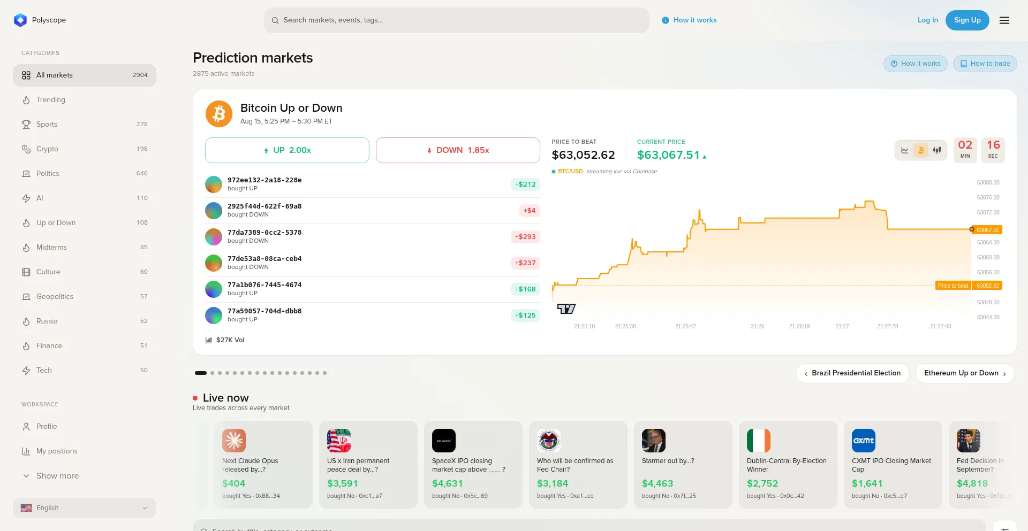Viewport: 1028px width, 531px height.
Task: Click the Bitcoin Up or Down title
Action: point(291,108)
